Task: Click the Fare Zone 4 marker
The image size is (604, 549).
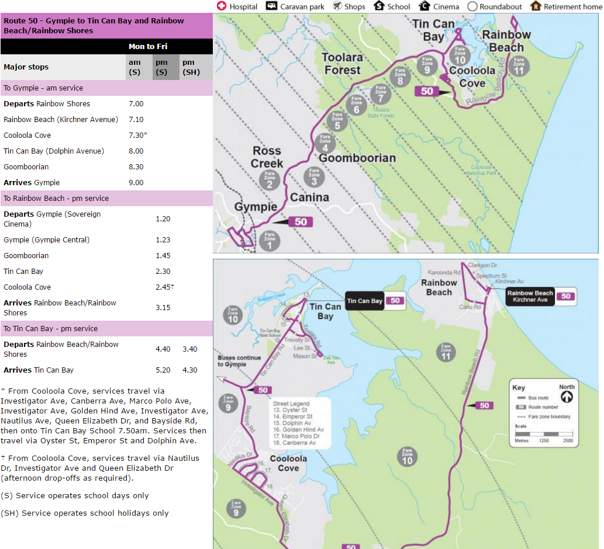Action: 325,143
